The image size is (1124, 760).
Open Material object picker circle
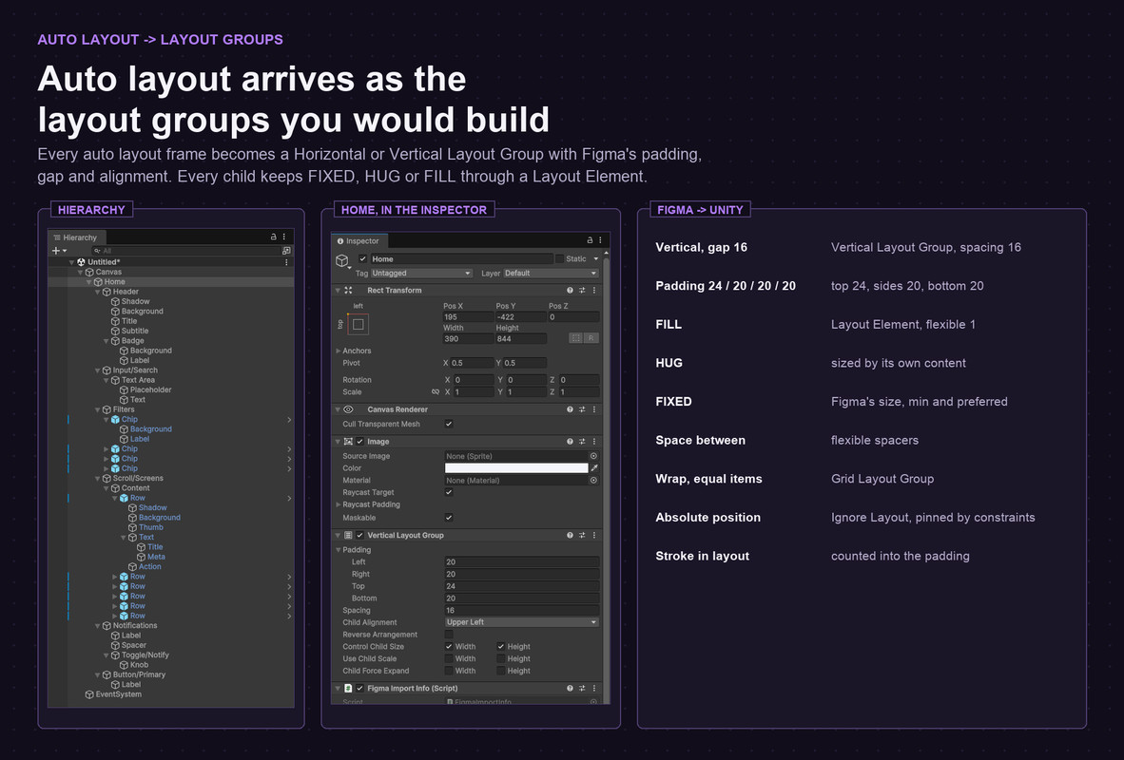(593, 481)
